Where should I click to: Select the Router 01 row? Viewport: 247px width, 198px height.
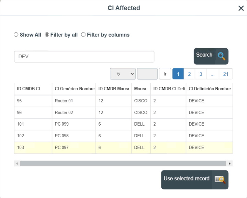click(x=123, y=101)
